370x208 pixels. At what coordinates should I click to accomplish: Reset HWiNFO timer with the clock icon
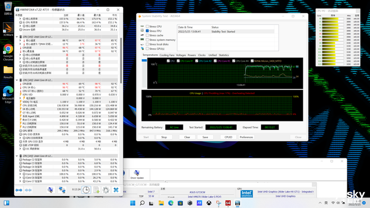coord(86,190)
